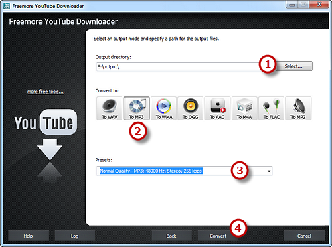Go Back to the previous step
This screenshot has width=332, height=247.
coord(171,236)
